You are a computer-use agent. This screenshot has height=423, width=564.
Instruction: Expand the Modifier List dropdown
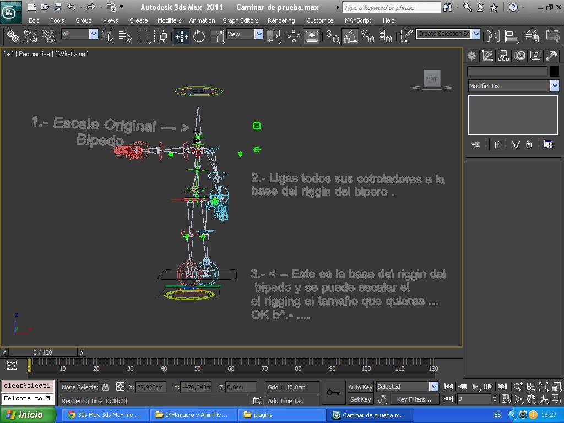[x=554, y=86]
